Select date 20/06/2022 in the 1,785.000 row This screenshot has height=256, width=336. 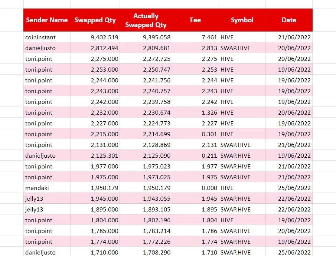tap(289, 231)
